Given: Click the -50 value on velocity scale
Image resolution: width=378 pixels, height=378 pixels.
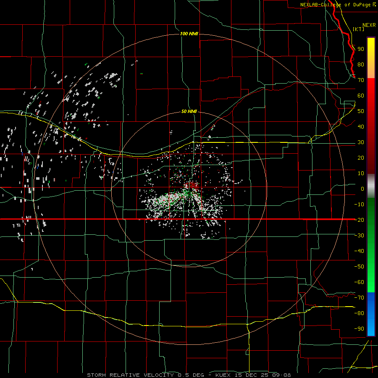Looking at the screenshot, I should click(x=359, y=267).
